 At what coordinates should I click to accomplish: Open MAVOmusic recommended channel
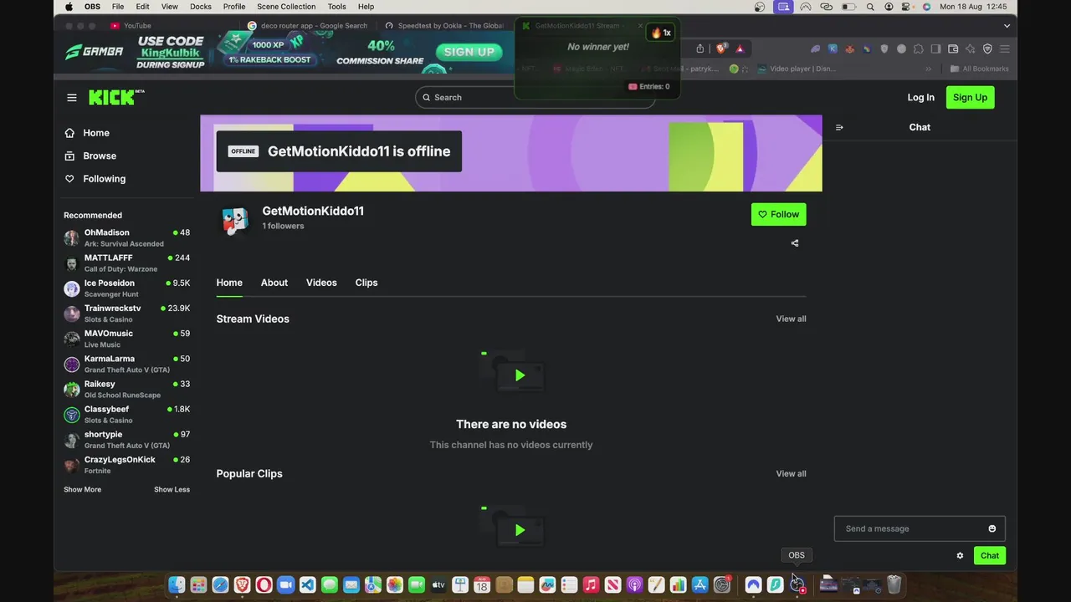(x=126, y=339)
